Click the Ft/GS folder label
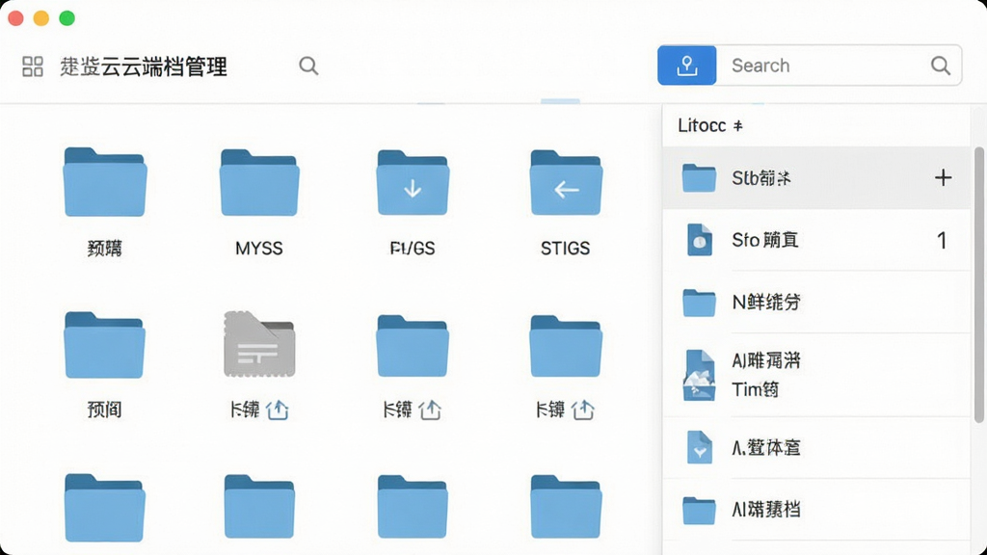Viewport: 987px width, 555px height. point(413,249)
